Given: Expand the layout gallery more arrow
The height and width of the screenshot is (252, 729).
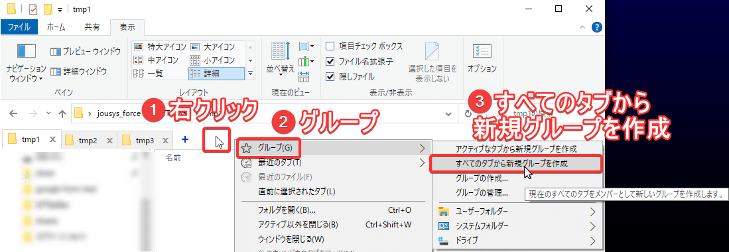Looking at the screenshot, I should click(x=251, y=73).
